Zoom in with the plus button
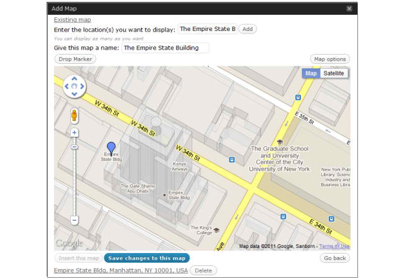This screenshot has width=404, height=279. [75, 133]
